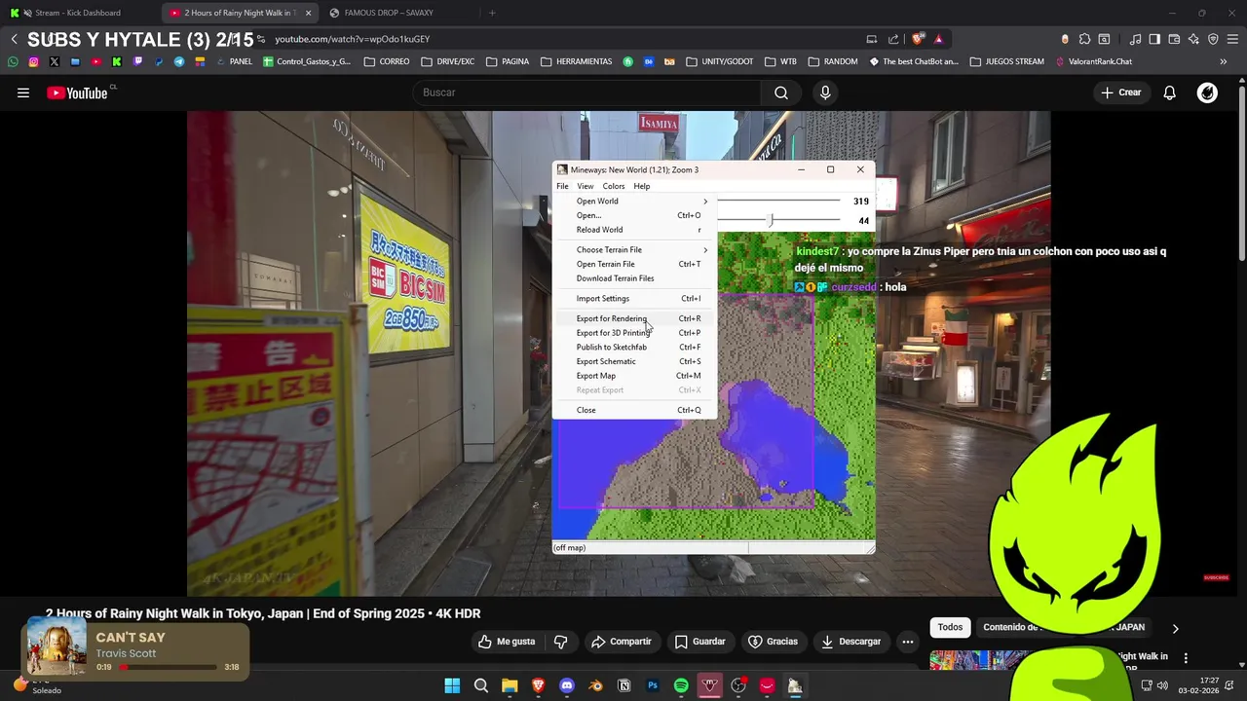The image size is (1247, 701).
Task: Open YouTube notifications bell
Action: pos(1170,92)
